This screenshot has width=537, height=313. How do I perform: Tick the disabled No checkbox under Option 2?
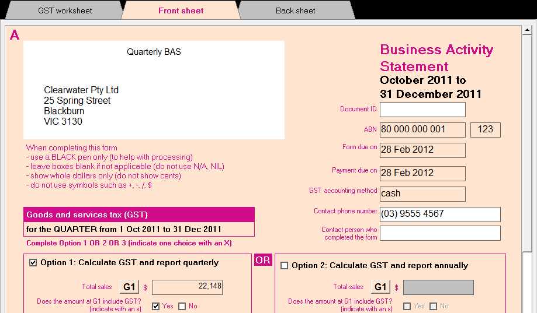point(433,306)
